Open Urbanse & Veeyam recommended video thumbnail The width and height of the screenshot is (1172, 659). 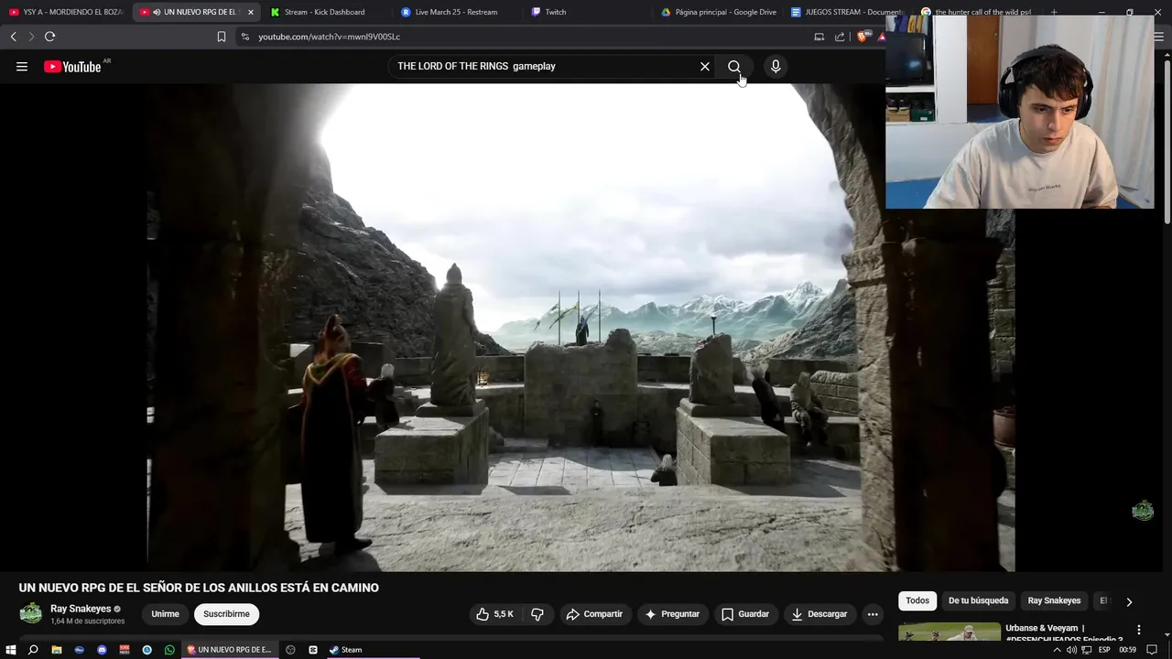click(950, 632)
